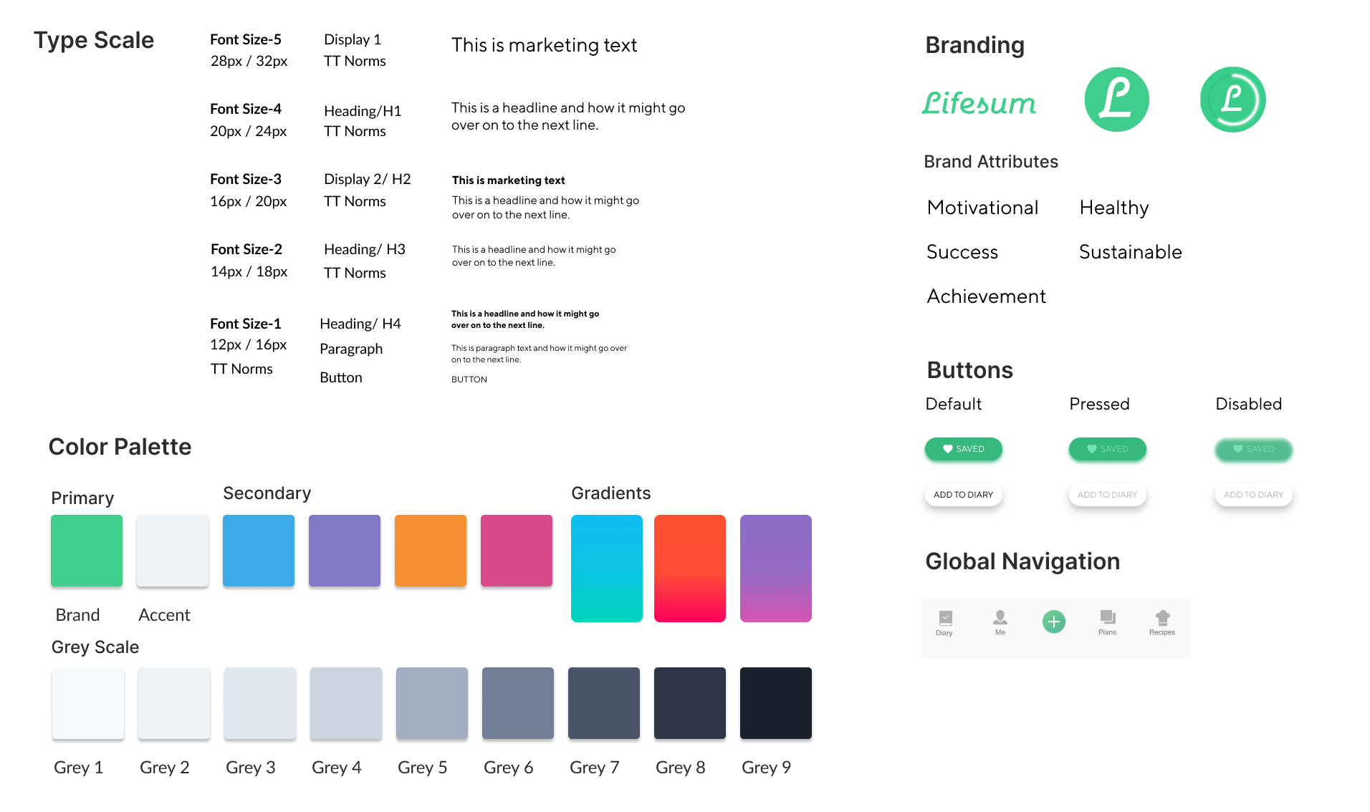Click the pressed SAVED button

(1108, 449)
